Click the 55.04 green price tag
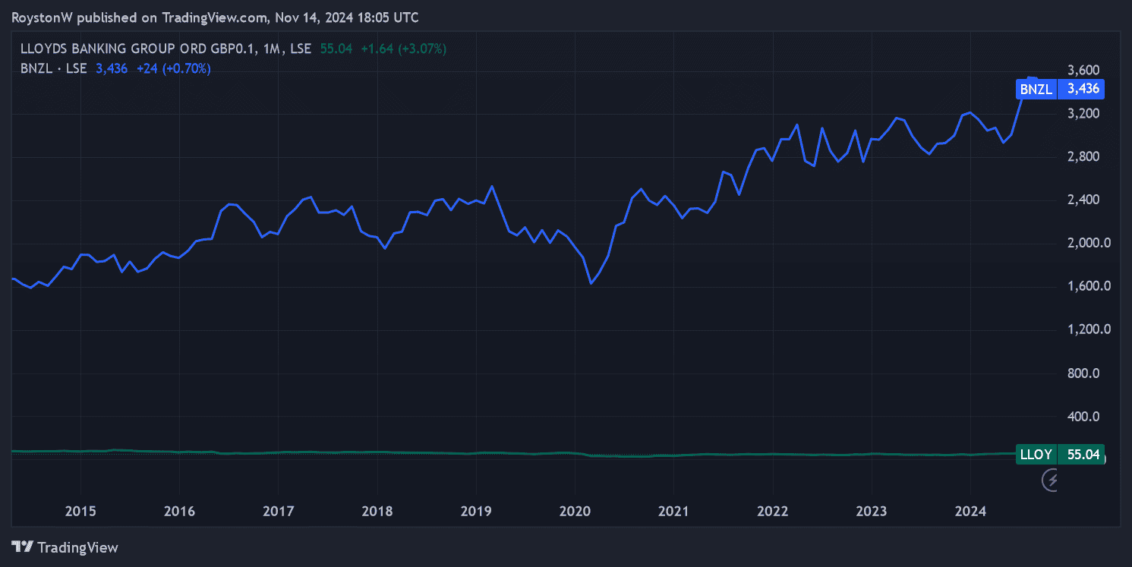This screenshot has width=1132, height=567. pos(1082,455)
